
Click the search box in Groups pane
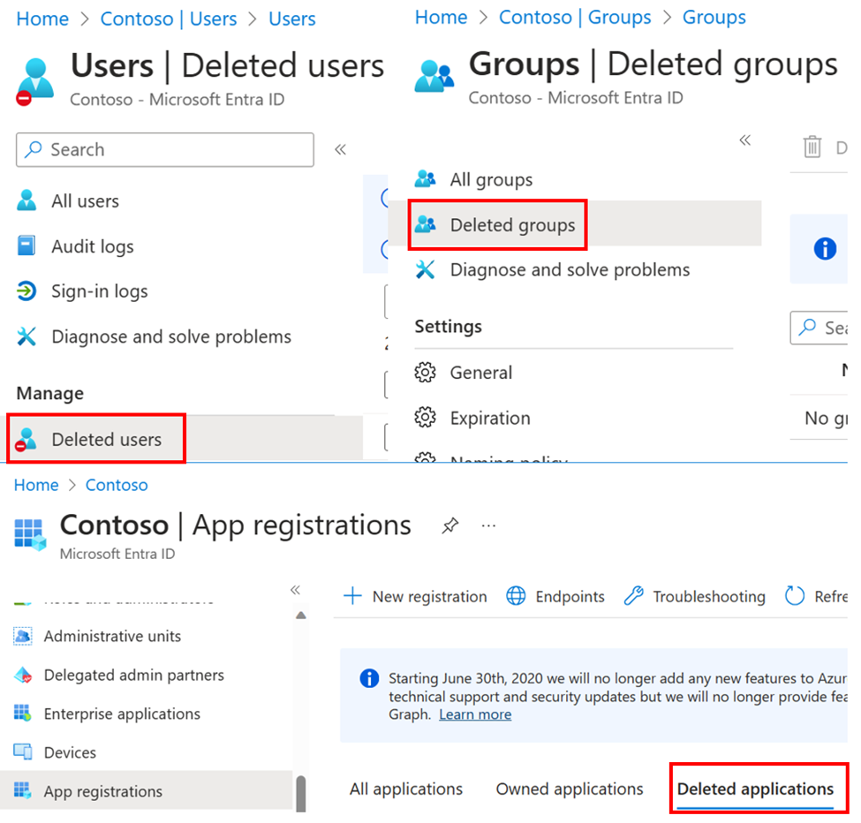pos(819,328)
